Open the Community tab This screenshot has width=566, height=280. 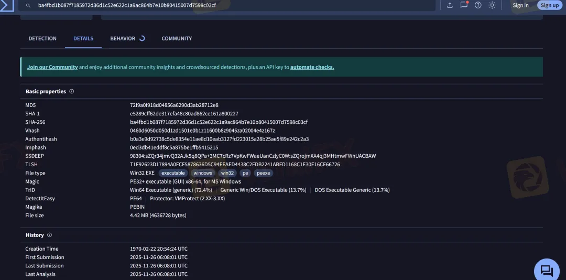(177, 39)
